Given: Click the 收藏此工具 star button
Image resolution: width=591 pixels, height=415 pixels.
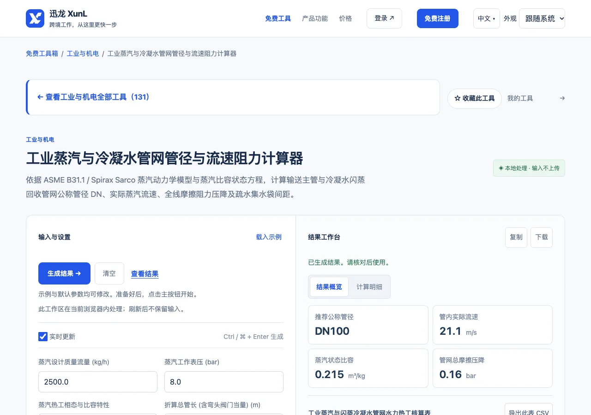Looking at the screenshot, I should click(475, 99).
